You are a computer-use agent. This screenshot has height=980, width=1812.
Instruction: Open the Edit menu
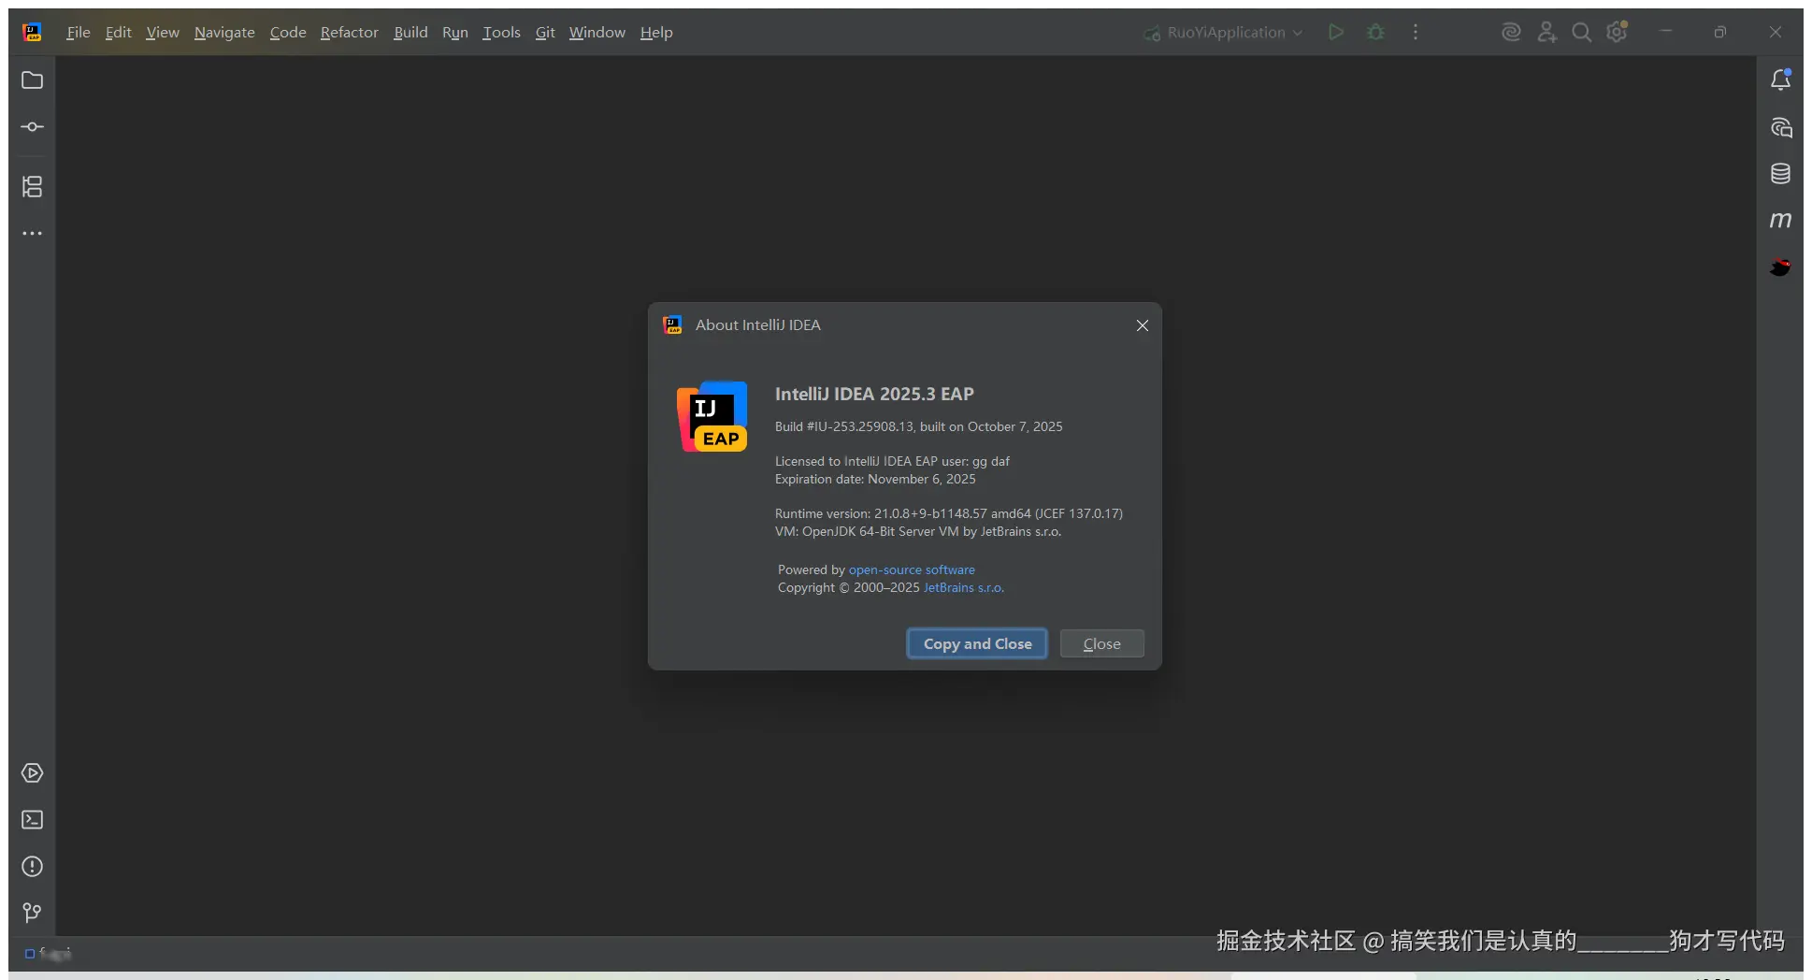tap(118, 33)
